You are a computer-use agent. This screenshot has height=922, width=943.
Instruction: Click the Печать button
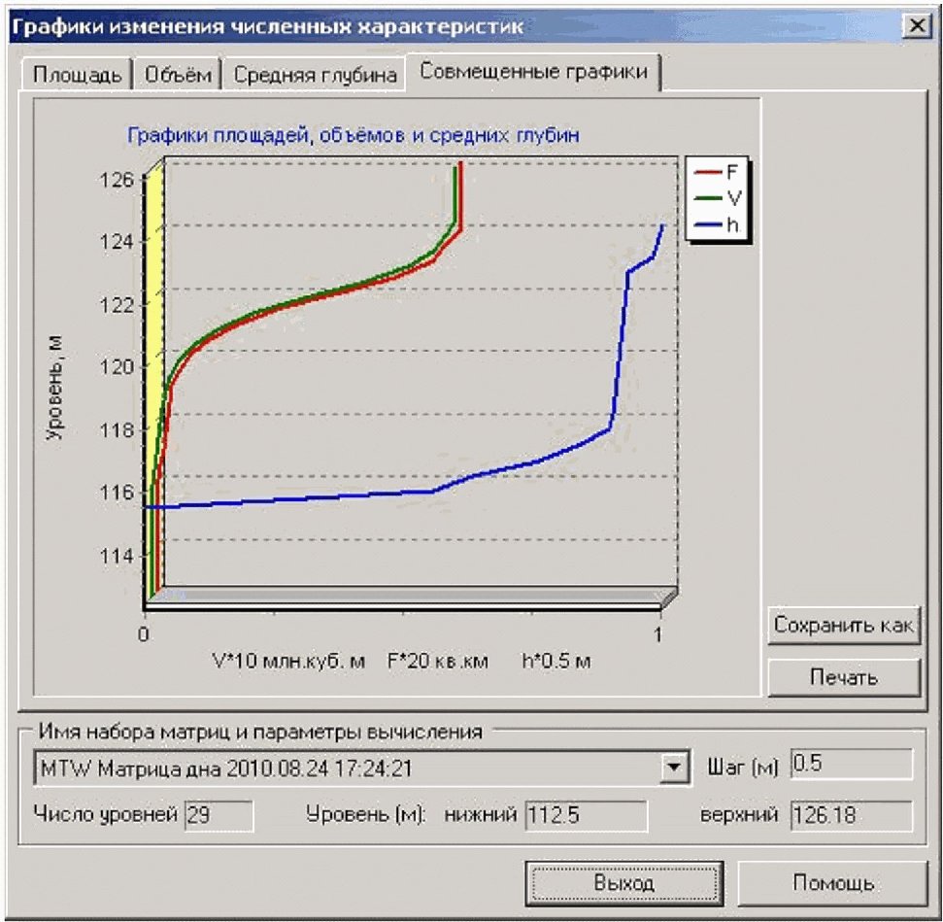click(x=843, y=677)
